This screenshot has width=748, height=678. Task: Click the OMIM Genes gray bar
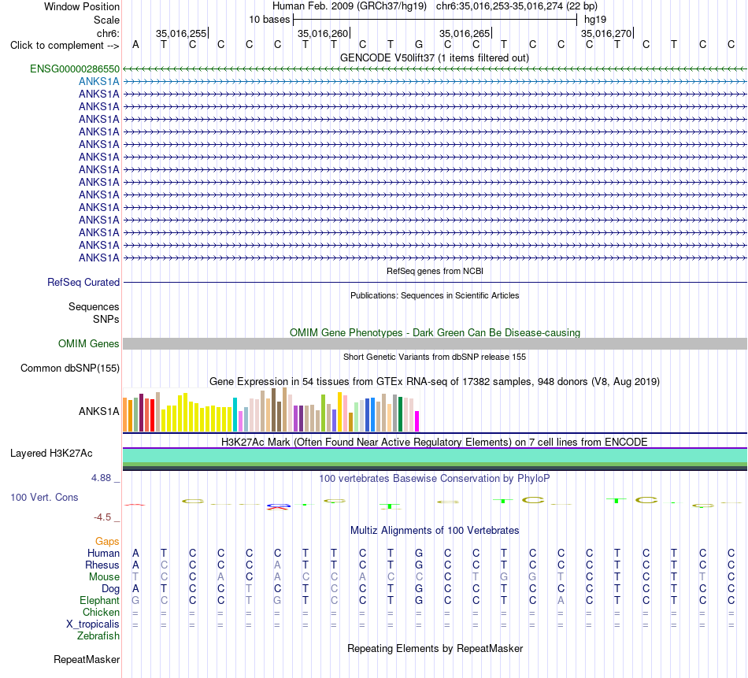(x=435, y=343)
